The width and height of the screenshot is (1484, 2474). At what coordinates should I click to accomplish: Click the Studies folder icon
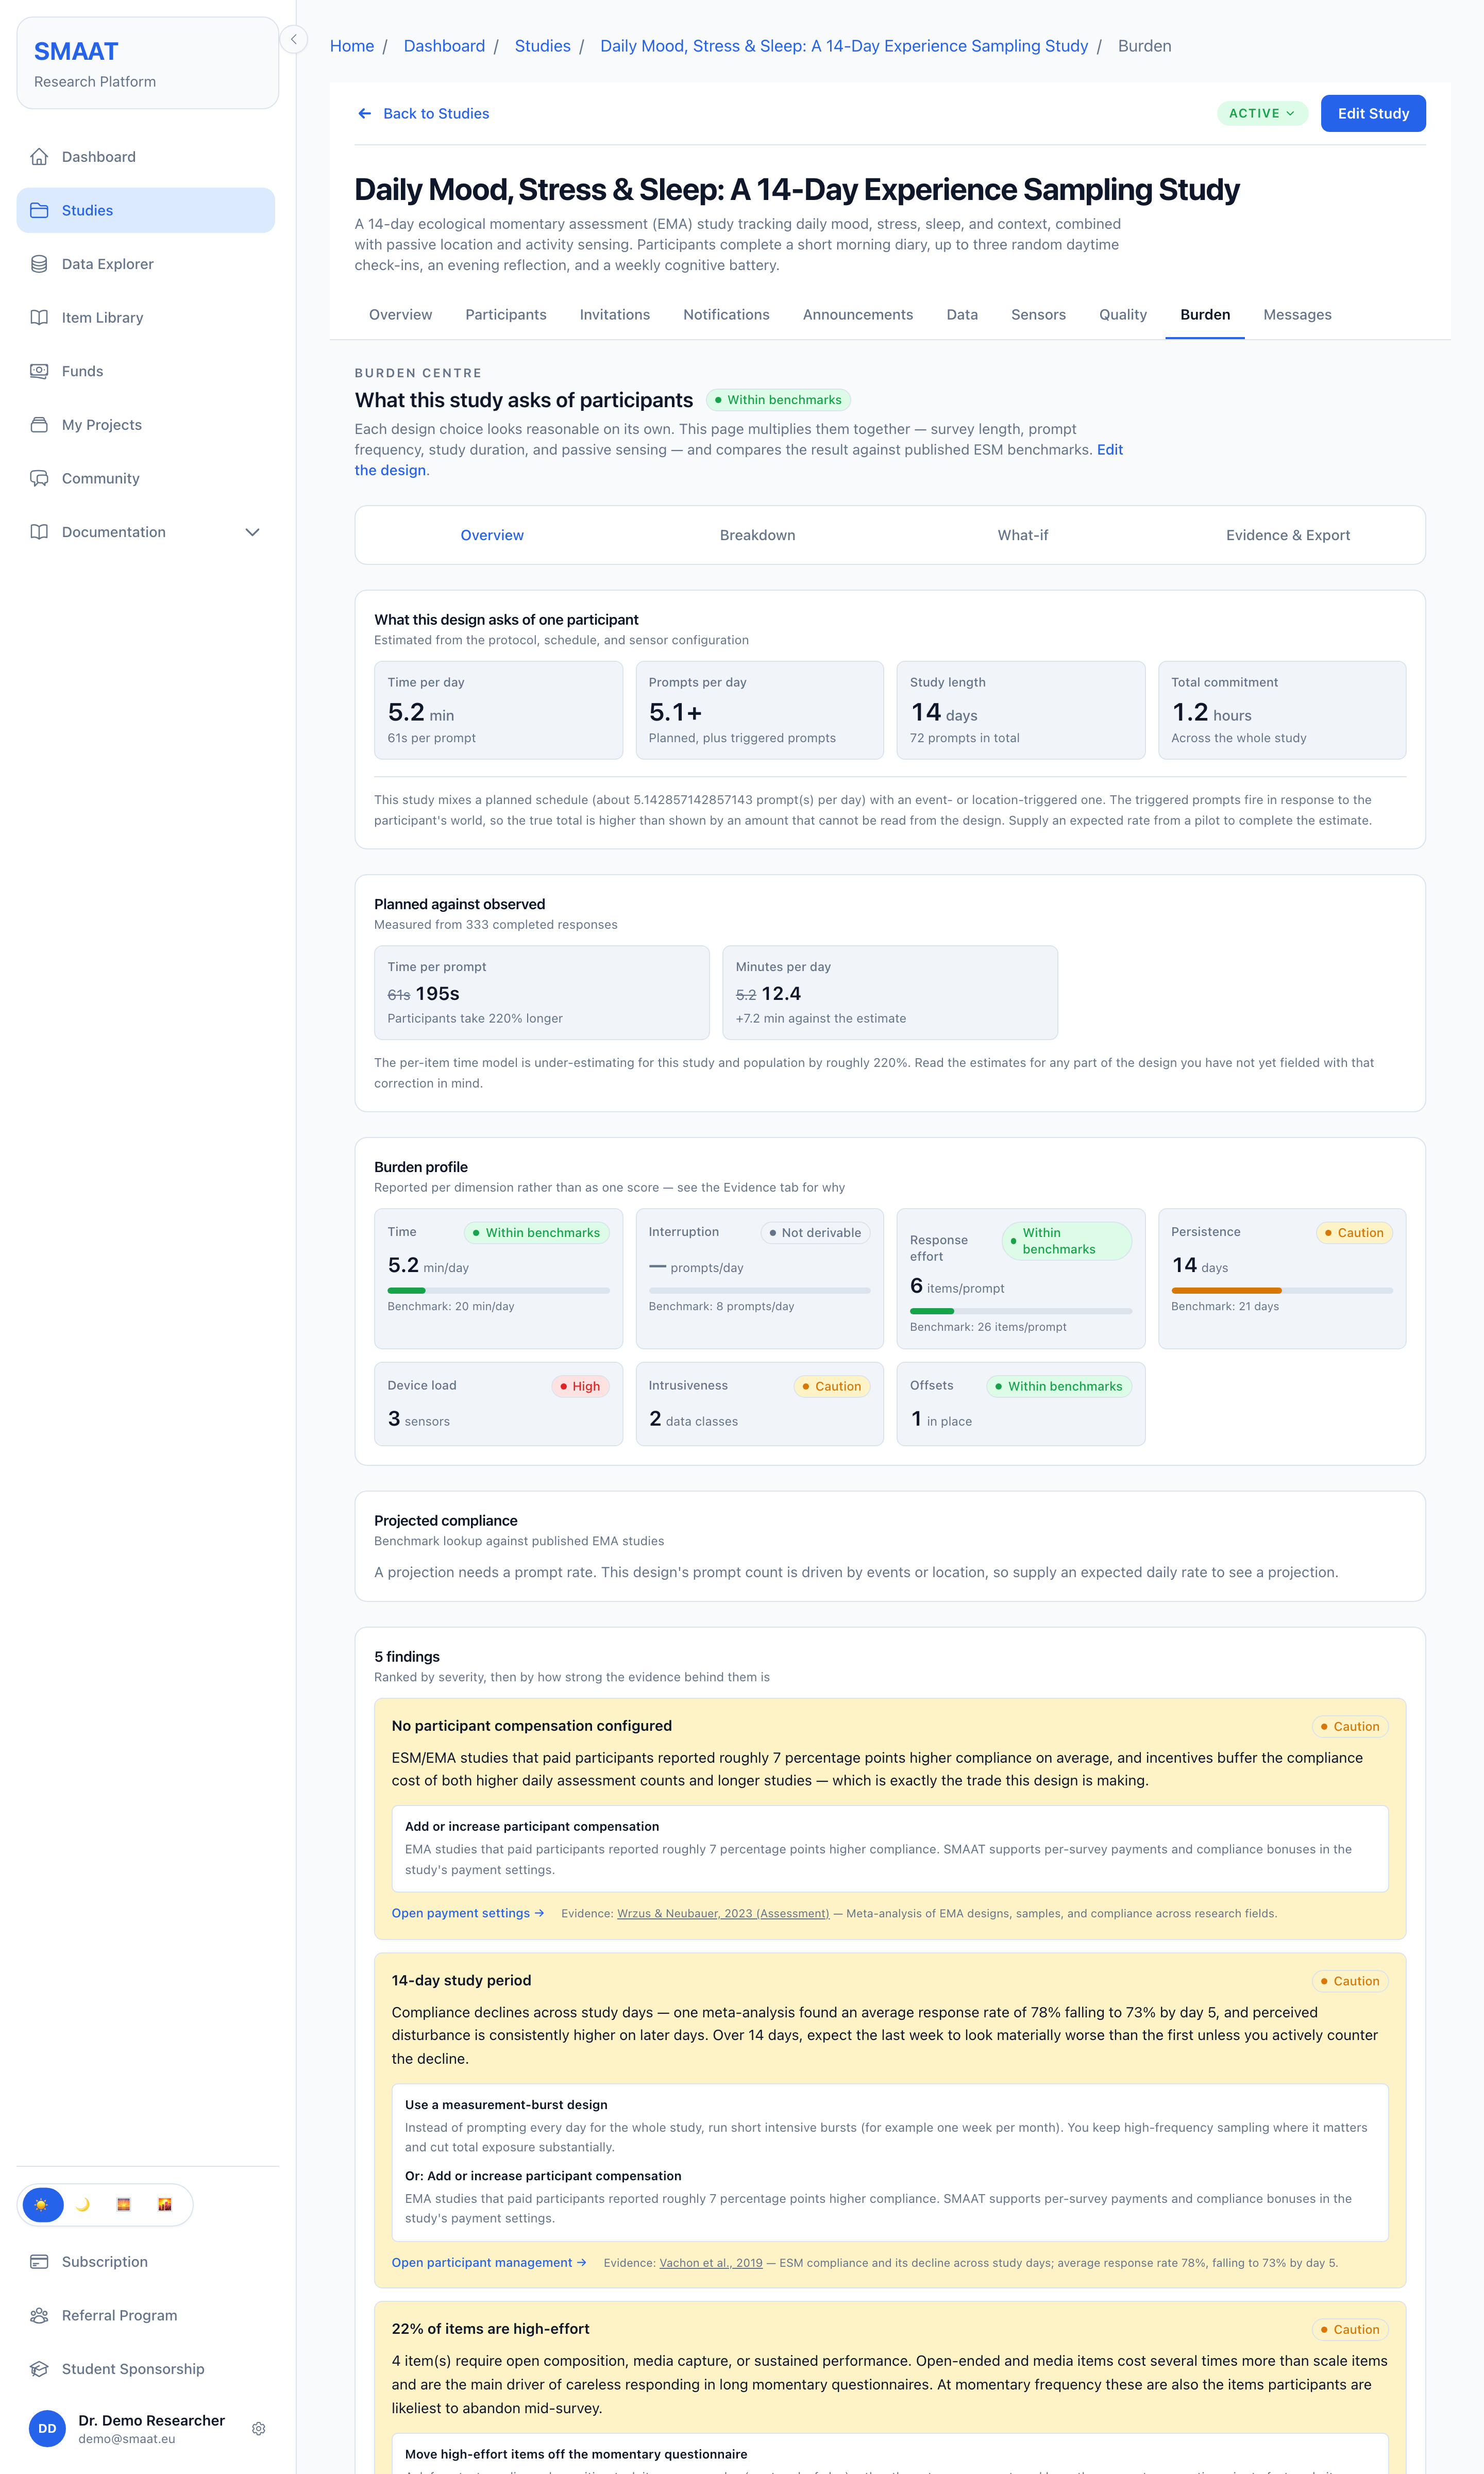coord(39,210)
